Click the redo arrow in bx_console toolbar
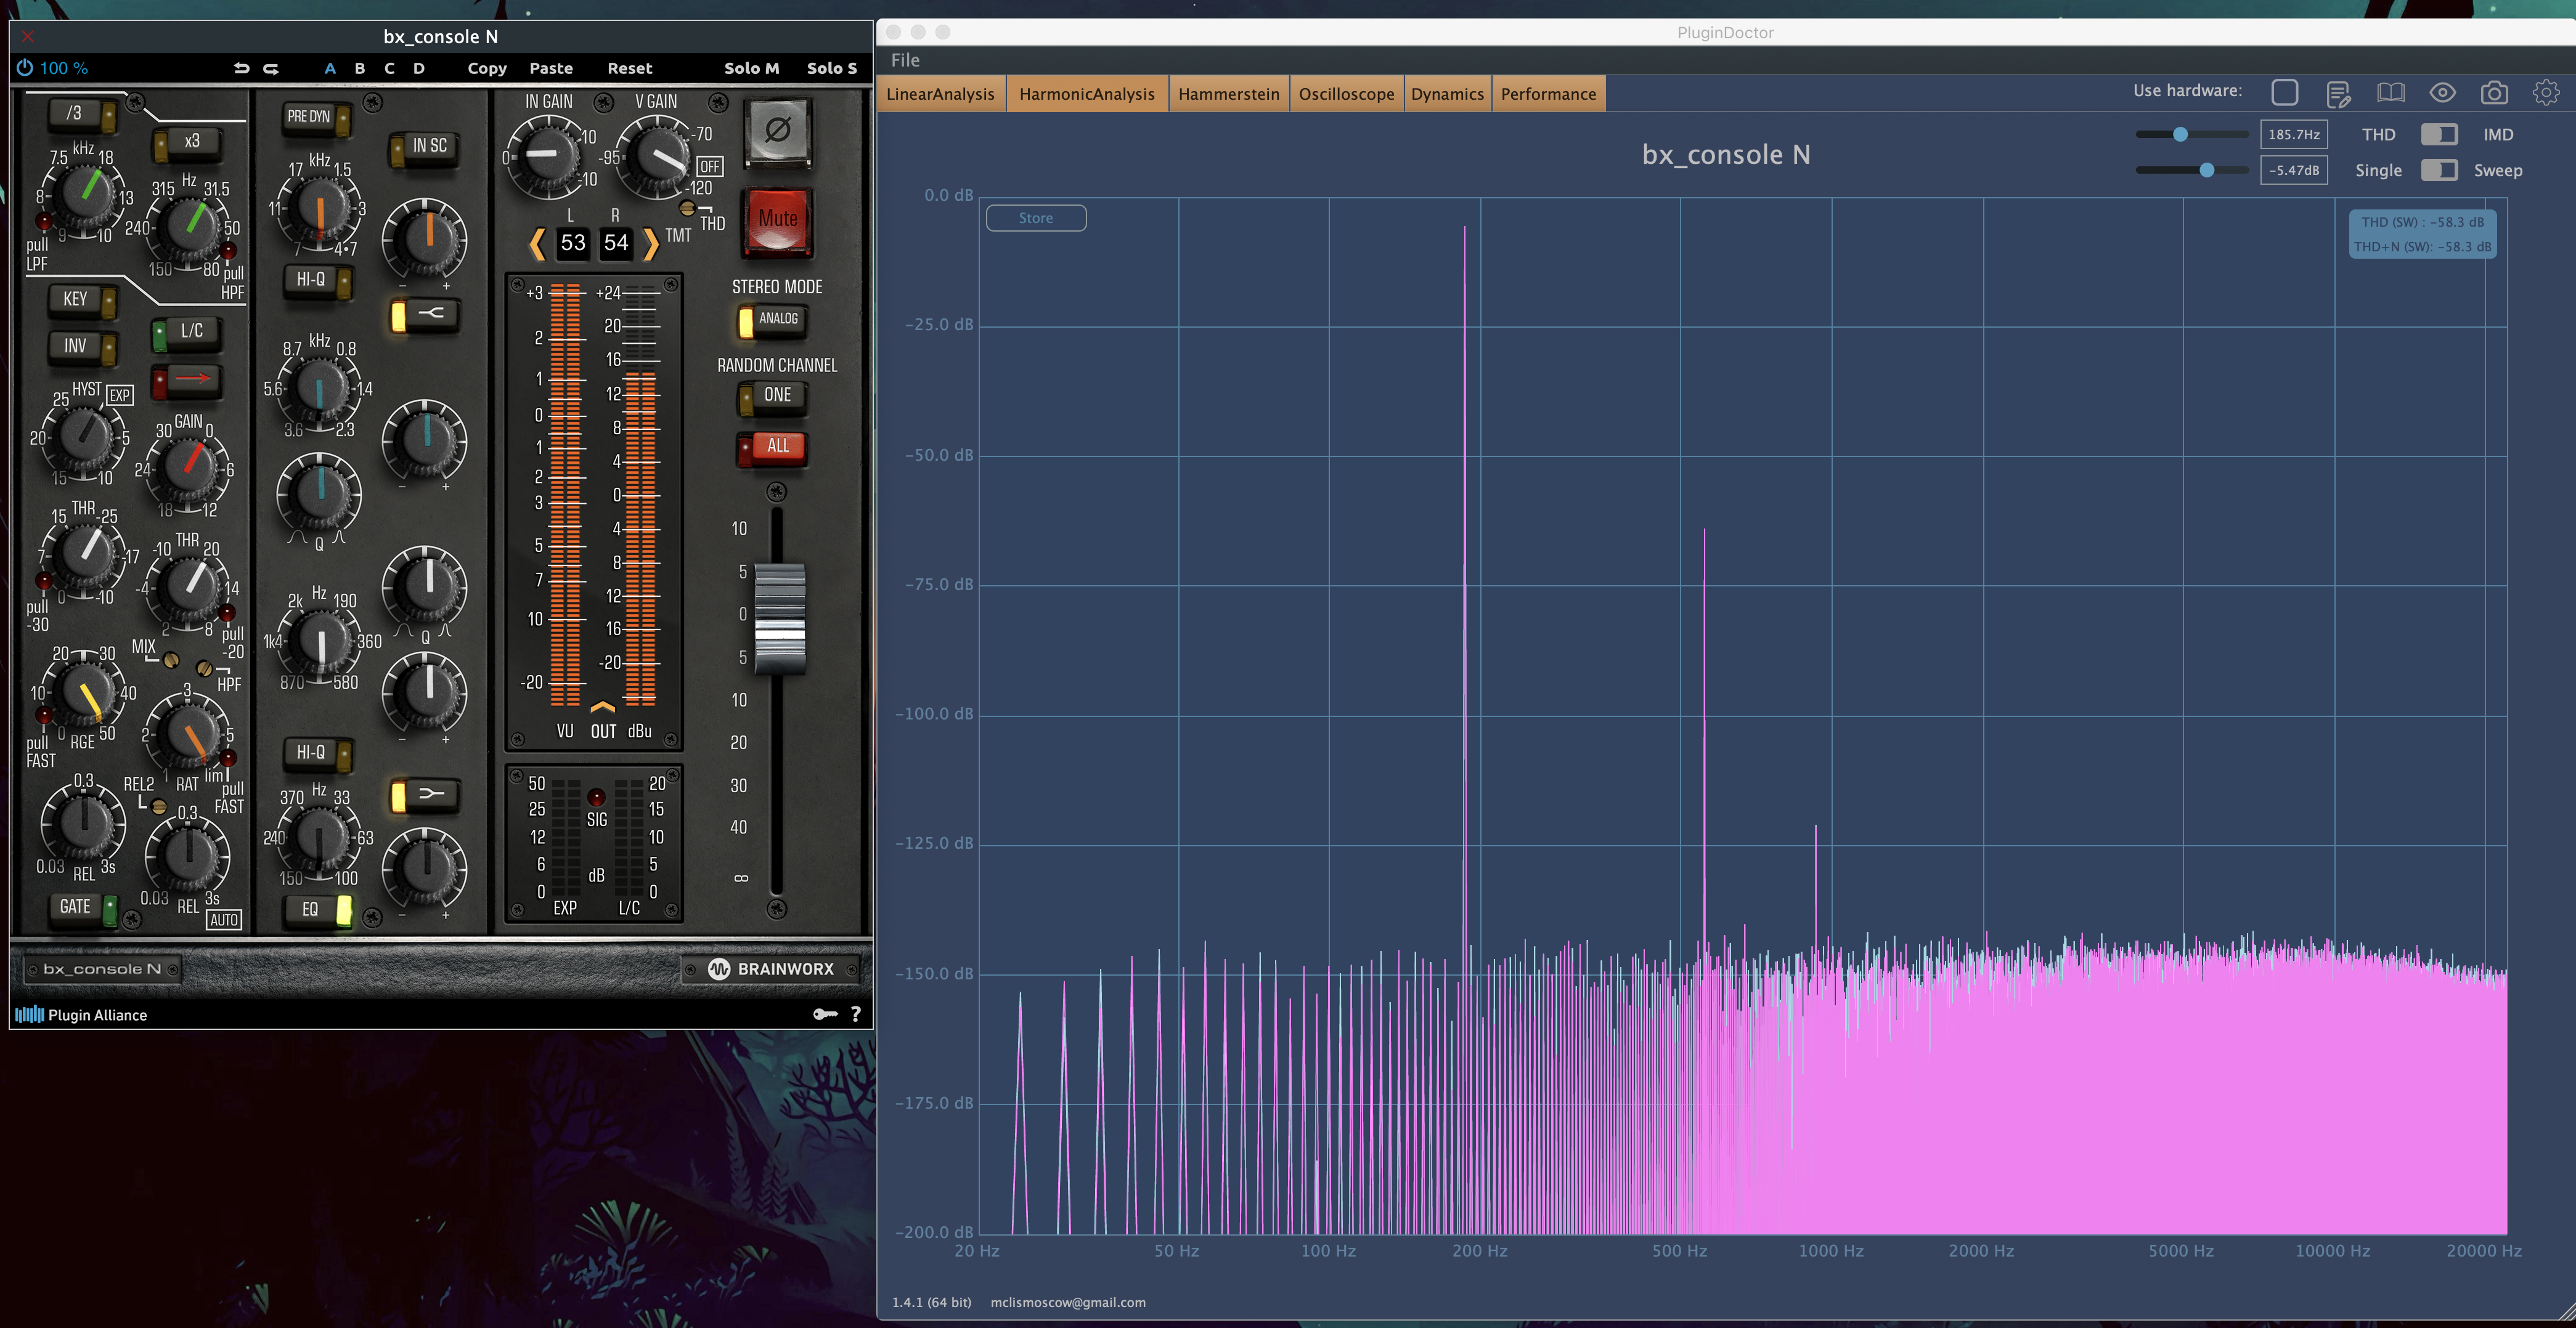Viewport: 2576px width, 1328px height. pos(271,68)
